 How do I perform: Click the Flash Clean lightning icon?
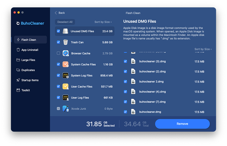point(18,40)
